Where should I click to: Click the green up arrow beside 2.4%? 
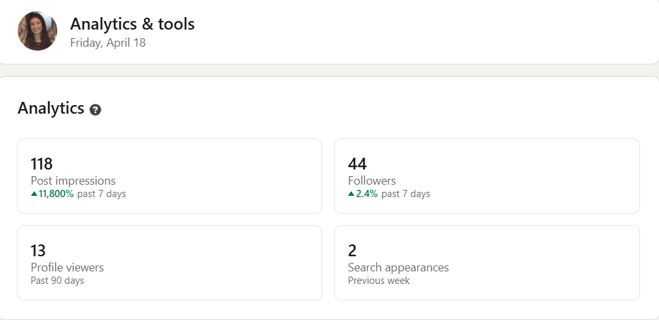coord(351,194)
